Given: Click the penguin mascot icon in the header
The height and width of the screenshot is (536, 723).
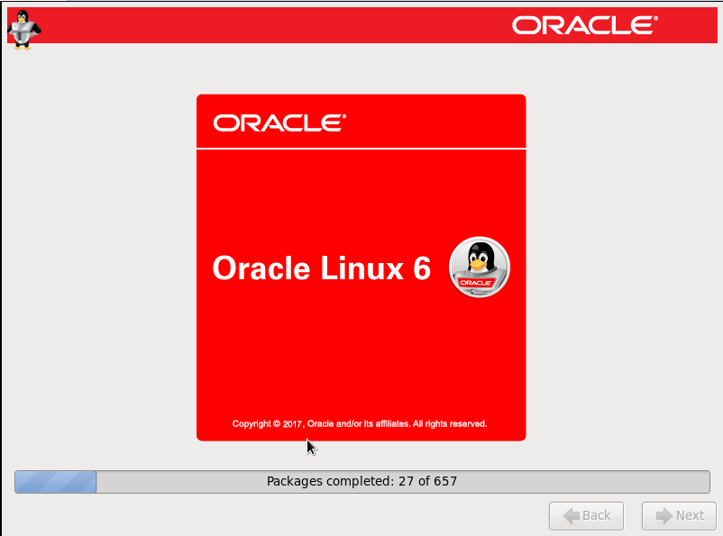Looking at the screenshot, I should 23,30.
